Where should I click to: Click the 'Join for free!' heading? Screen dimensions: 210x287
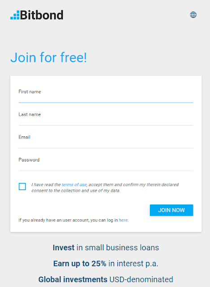point(48,57)
